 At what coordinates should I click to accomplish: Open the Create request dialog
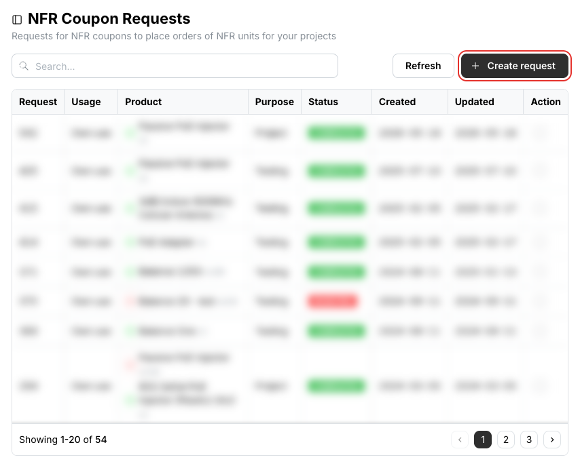[515, 66]
